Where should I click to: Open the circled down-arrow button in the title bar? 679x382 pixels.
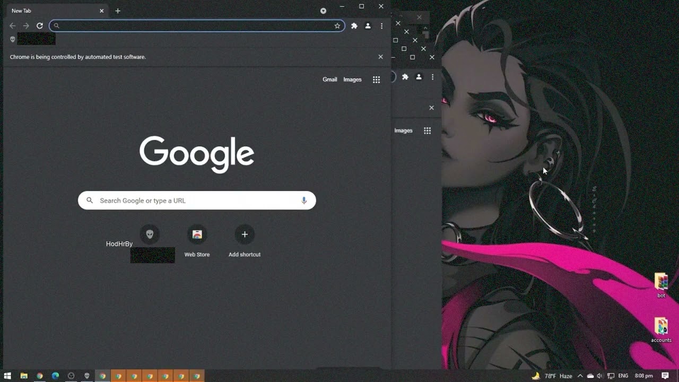323,11
